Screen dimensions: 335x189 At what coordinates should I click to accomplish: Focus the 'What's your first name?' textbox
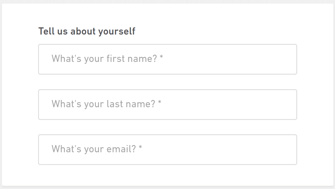(168, 59)
